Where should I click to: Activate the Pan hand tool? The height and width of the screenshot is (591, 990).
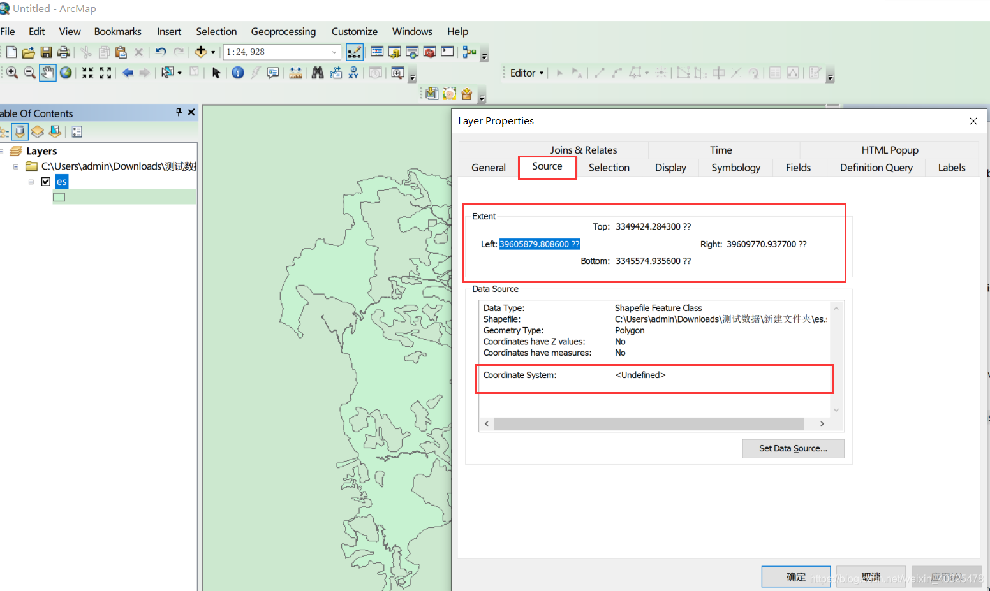click(48, 73)
